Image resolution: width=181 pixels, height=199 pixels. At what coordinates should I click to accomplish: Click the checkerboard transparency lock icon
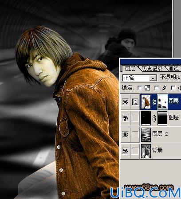[147, 88]
